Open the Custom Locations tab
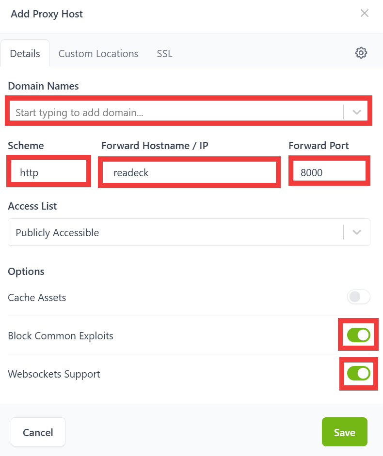Image resolution: width=383 pixels, height=456 pixels. [x=98, y=53]
